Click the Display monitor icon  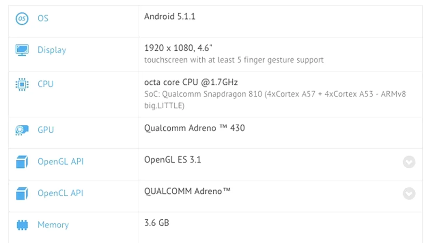[x=22, y=50]
